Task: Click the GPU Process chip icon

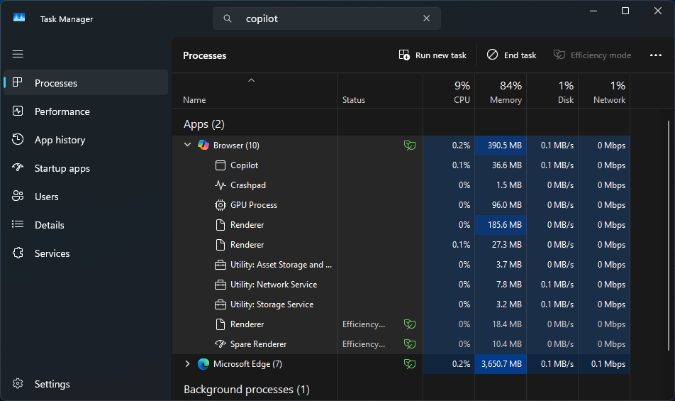Action: click(x=220, y=205)
